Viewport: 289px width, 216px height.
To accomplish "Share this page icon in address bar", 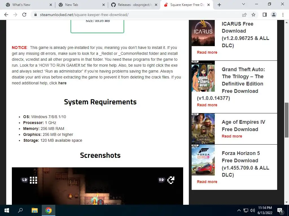I will pos(244,15).
